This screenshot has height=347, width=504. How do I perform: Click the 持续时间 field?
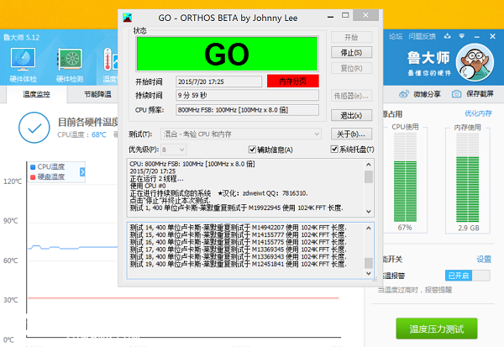pyautogui.click(x=247, y=95)
